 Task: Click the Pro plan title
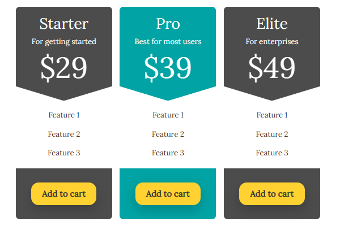coord(168,24)
